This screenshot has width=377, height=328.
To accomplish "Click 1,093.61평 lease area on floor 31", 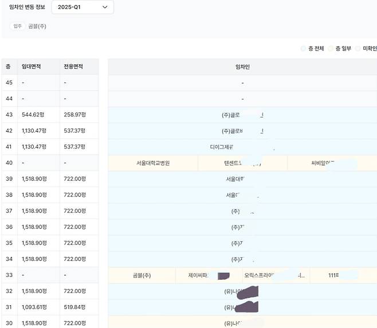I will pyautogui.click(x=34, y=307).
